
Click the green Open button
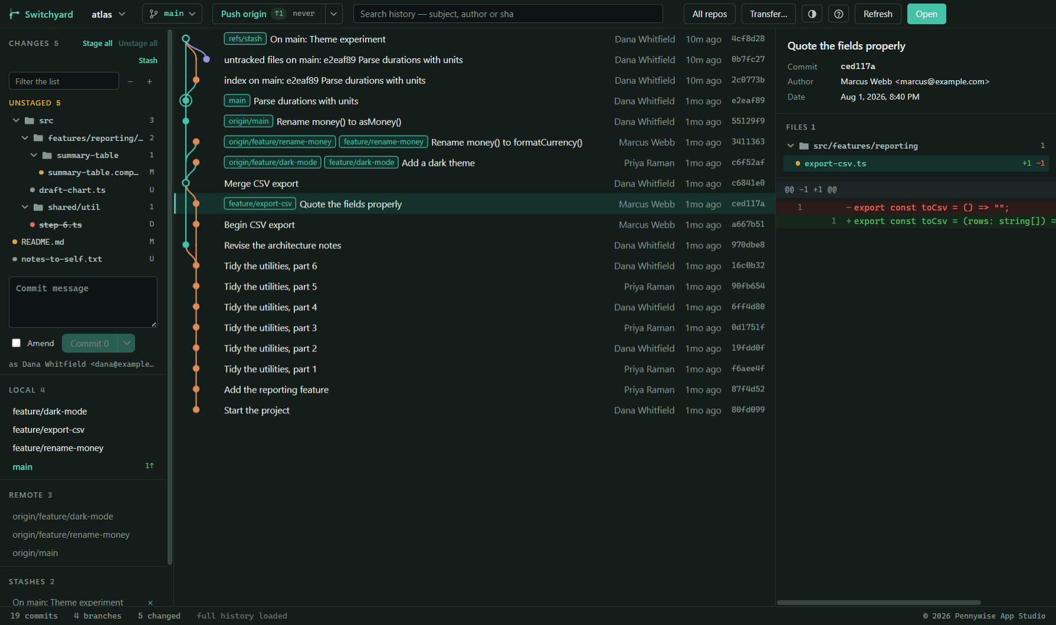point(927,14)
